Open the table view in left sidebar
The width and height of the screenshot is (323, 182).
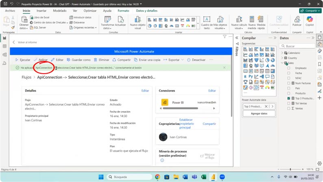(x=4, y=46)
